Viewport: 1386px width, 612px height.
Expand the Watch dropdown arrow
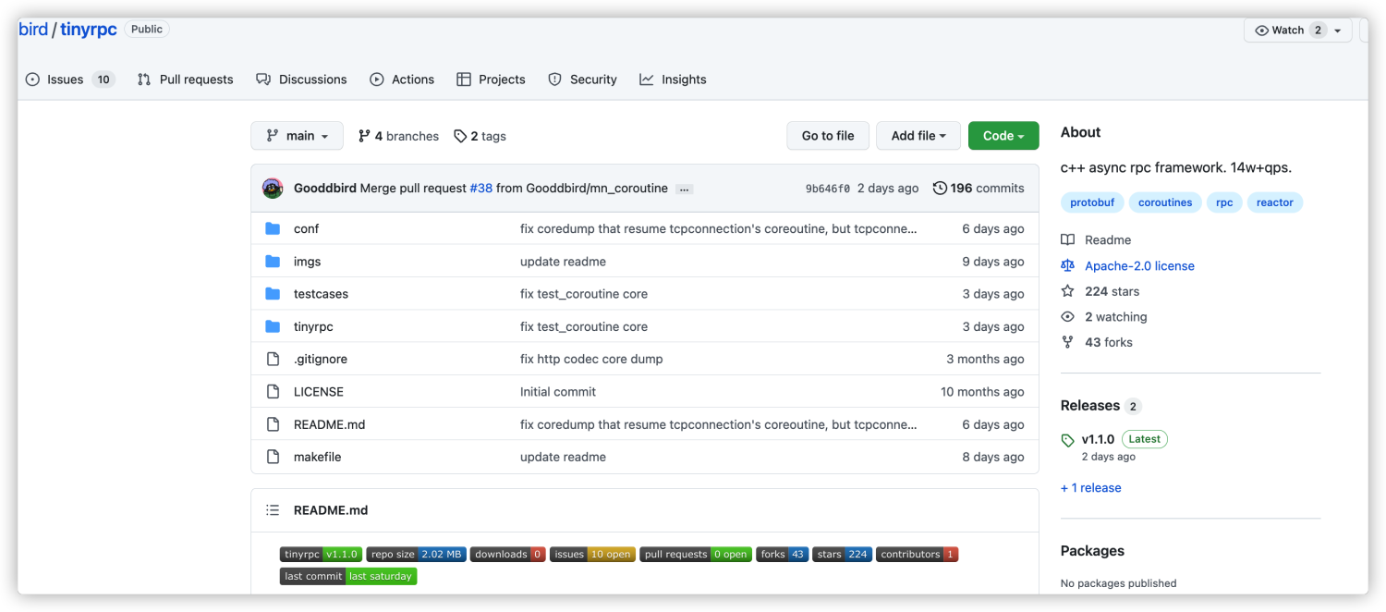(x=1337, y=31)
